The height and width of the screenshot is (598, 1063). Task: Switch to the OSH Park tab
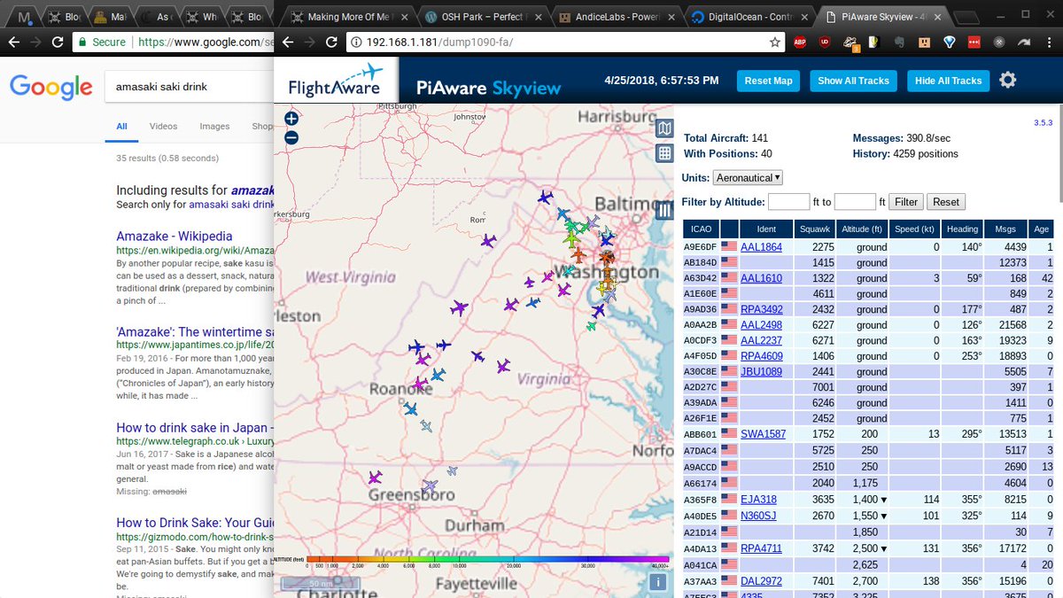click(482, 16)
